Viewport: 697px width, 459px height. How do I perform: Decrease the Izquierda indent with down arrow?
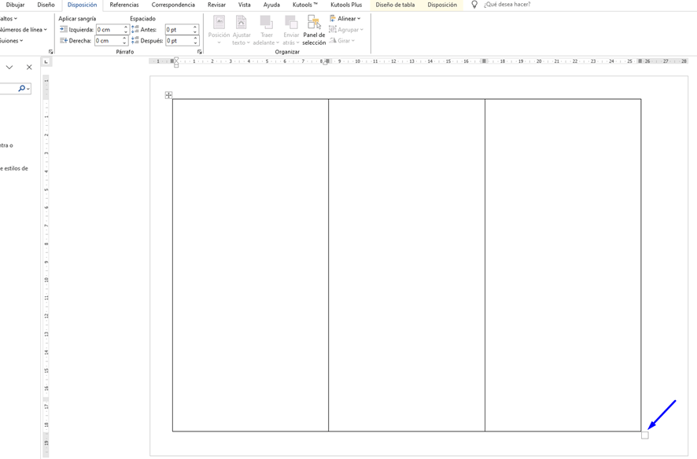126,32
